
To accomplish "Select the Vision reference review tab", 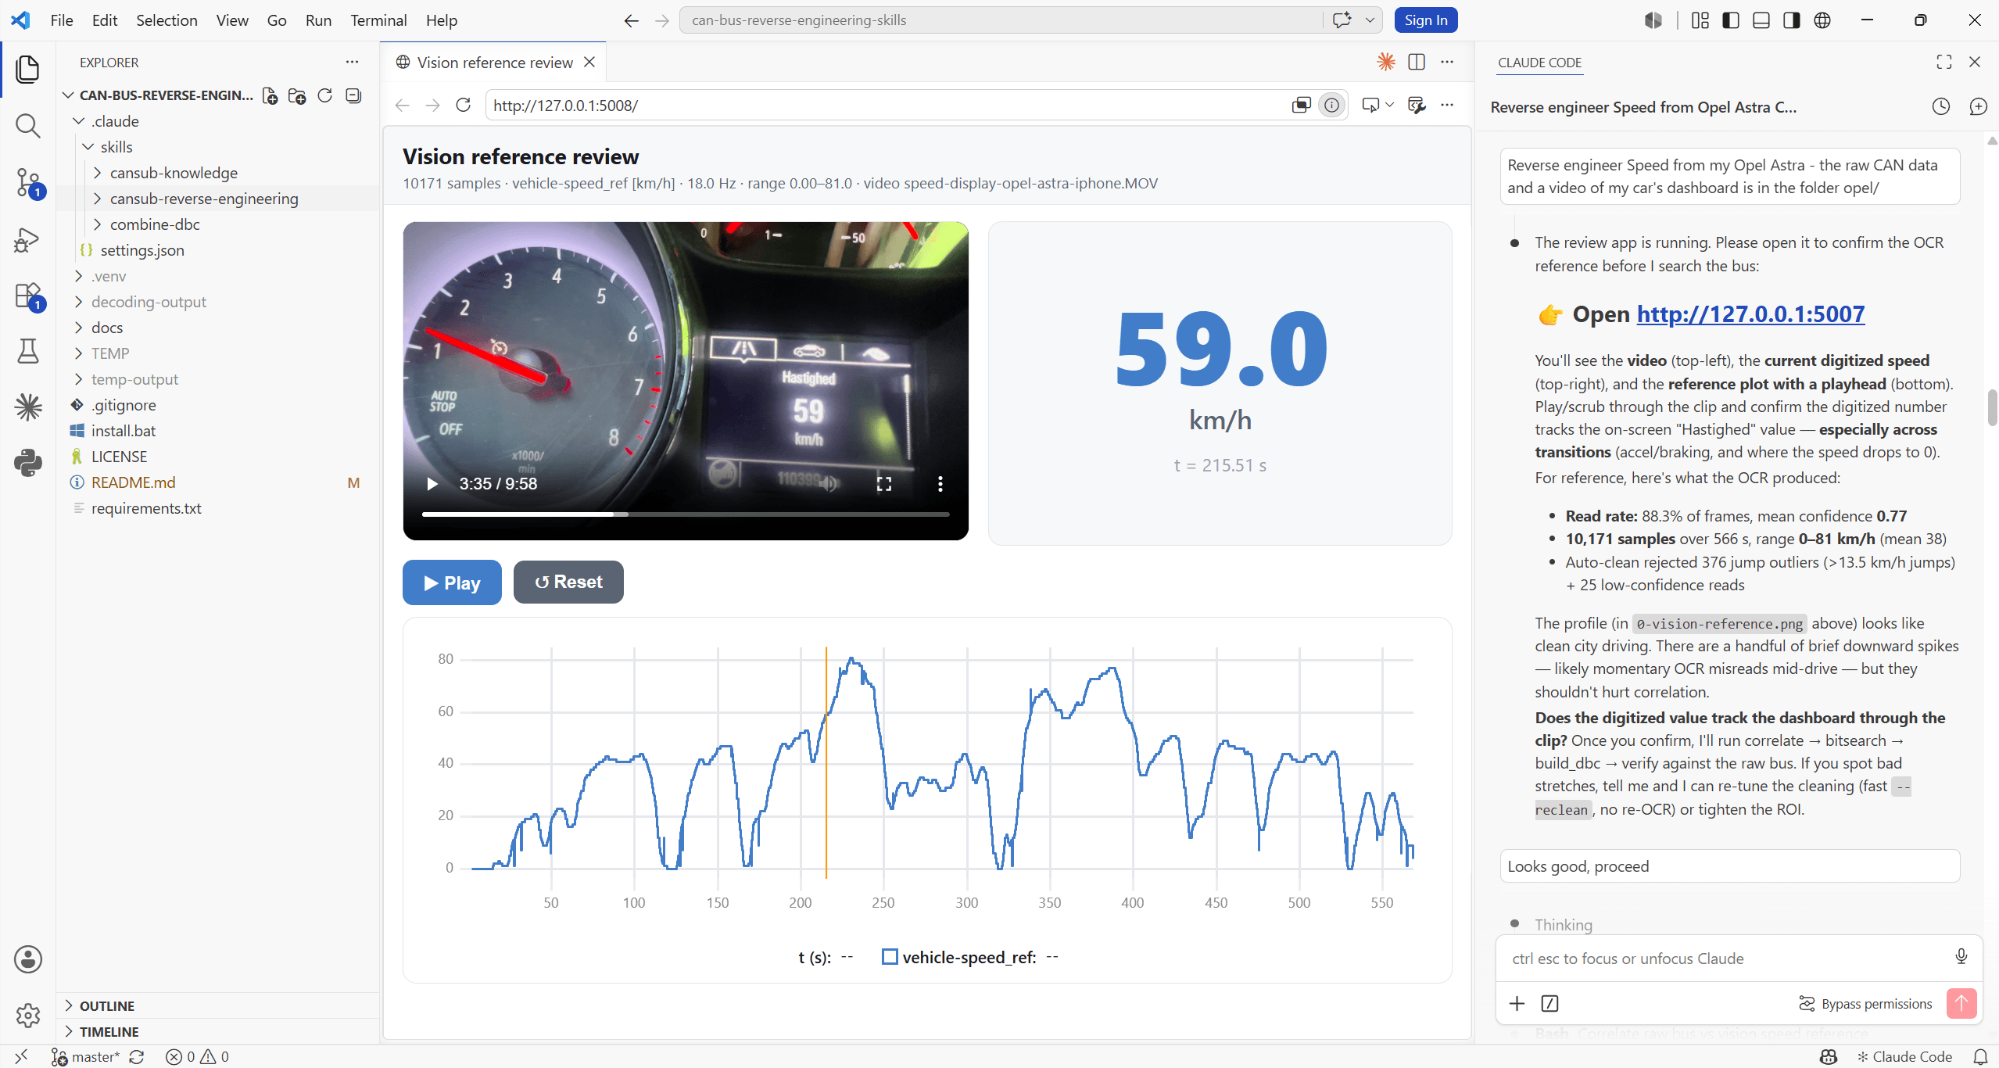I will pyautogui.click(x=494, y=62).
